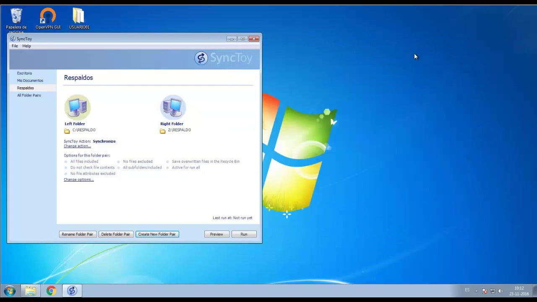Close the SyncToy window

click(254, 39)
